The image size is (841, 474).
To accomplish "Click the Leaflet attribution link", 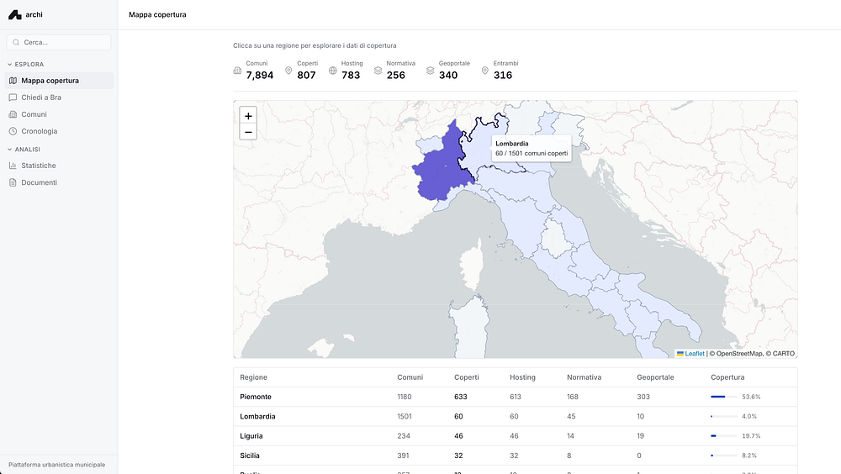I will (694, 354).
